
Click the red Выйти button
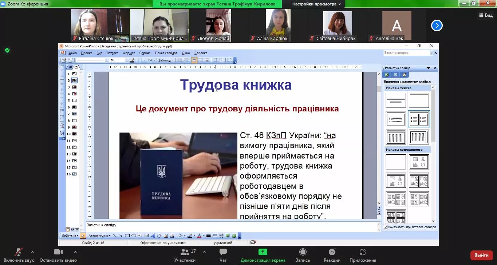coord(481,255)
